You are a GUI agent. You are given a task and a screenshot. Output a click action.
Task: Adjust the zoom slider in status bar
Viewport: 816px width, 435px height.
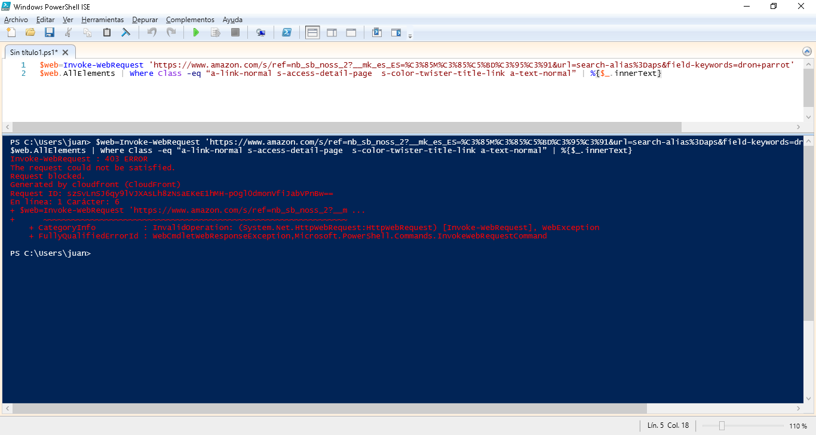click(x=722, y=426)
